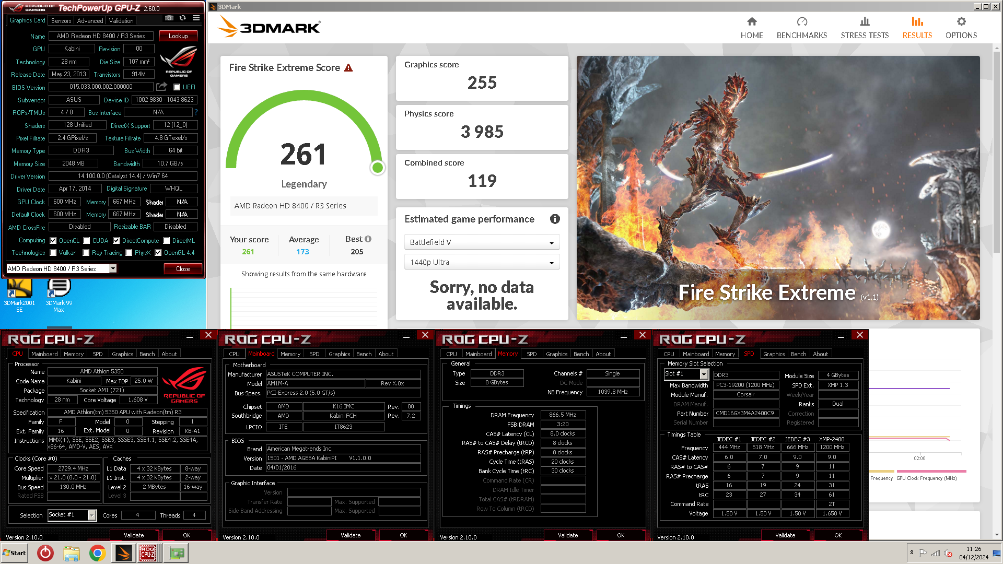Image resolution: width=1003 pixels, height=564 pixels.
Task: Click the Fire Strike score warning icon
Action: pyautogui.click(x=348, y=68)
